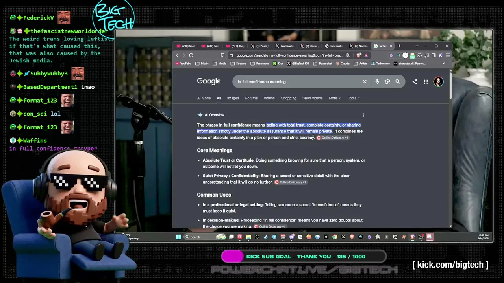The width and height of the screenshot is (504, 283).
Task: Open the Streams bookmarks folder
Action: 239,64
